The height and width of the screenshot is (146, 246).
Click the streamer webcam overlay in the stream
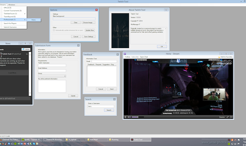point(214,94)
